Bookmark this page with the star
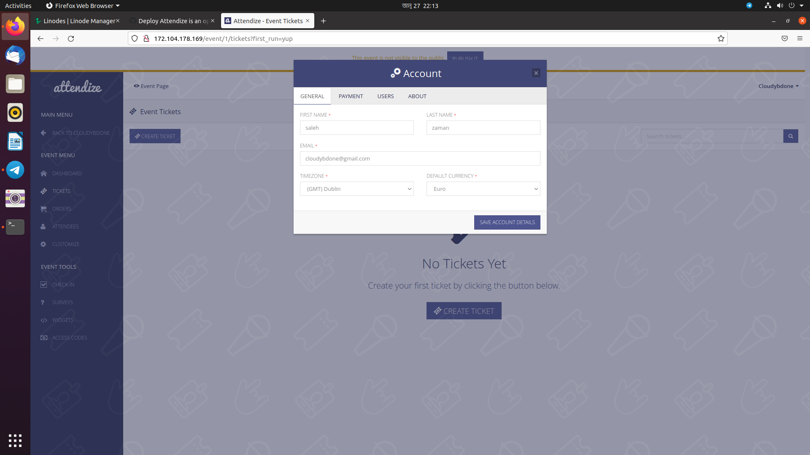 pos(721,38)
